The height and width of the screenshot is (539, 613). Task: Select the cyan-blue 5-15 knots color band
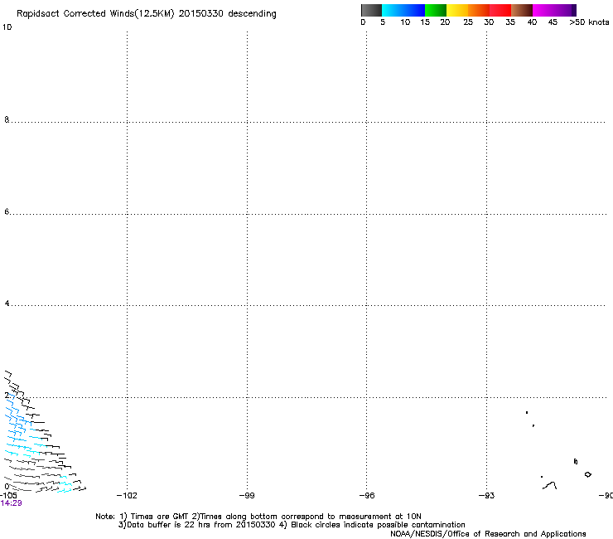[403, 10]
